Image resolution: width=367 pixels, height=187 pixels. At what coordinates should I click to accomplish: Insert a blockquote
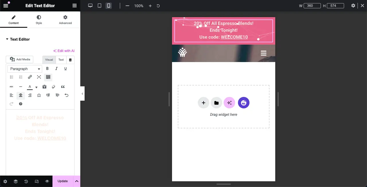click(63, 87)
